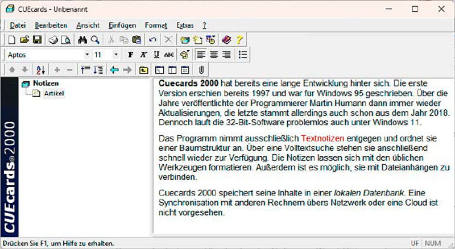
Task: Click inside the Aptos font name field
Action: point(45,55)
